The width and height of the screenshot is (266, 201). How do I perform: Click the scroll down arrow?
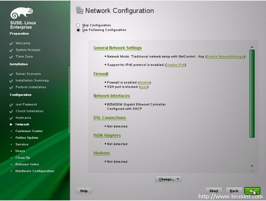(252, 166)
